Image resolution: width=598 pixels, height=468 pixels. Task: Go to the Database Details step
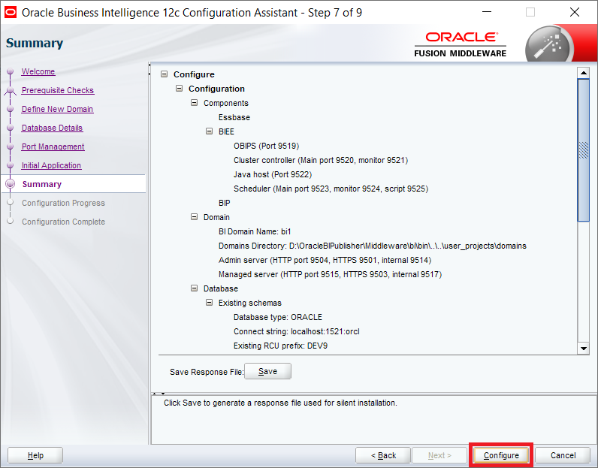coord(52,128)
